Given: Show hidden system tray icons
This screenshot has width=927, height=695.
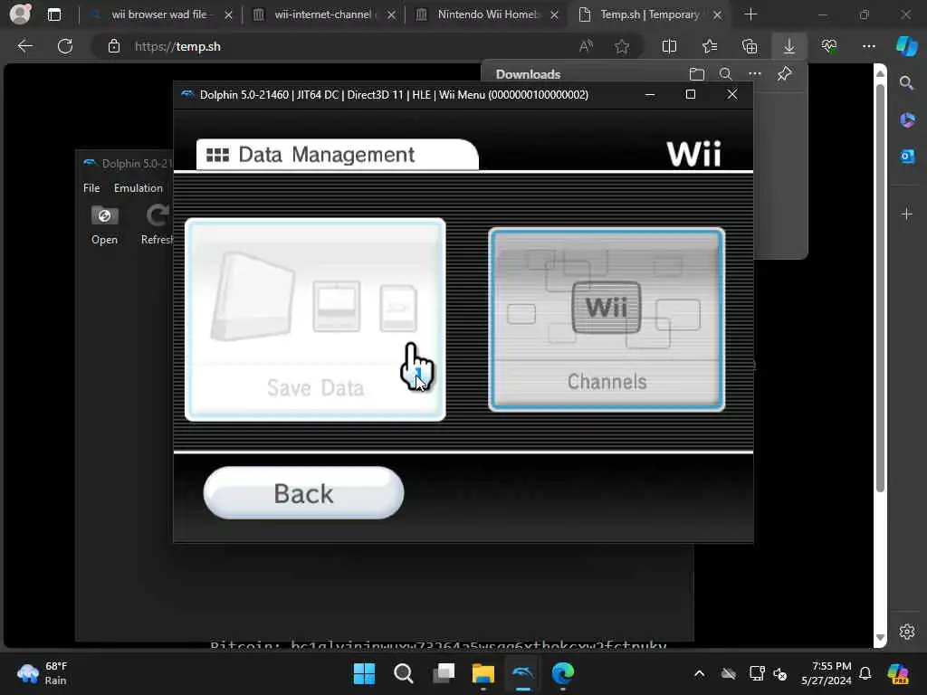Looking at the screenshot, I should pos(699,673).
